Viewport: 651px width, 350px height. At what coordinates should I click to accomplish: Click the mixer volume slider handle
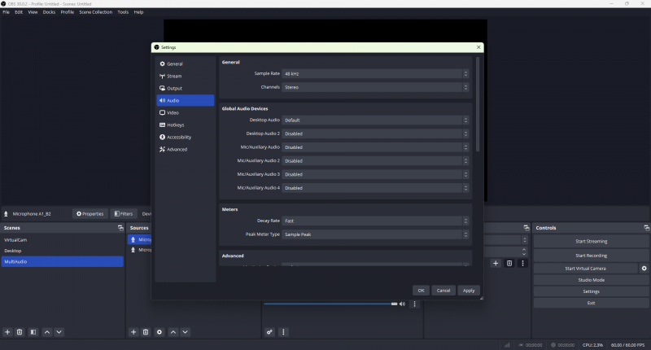click(394, 304)
